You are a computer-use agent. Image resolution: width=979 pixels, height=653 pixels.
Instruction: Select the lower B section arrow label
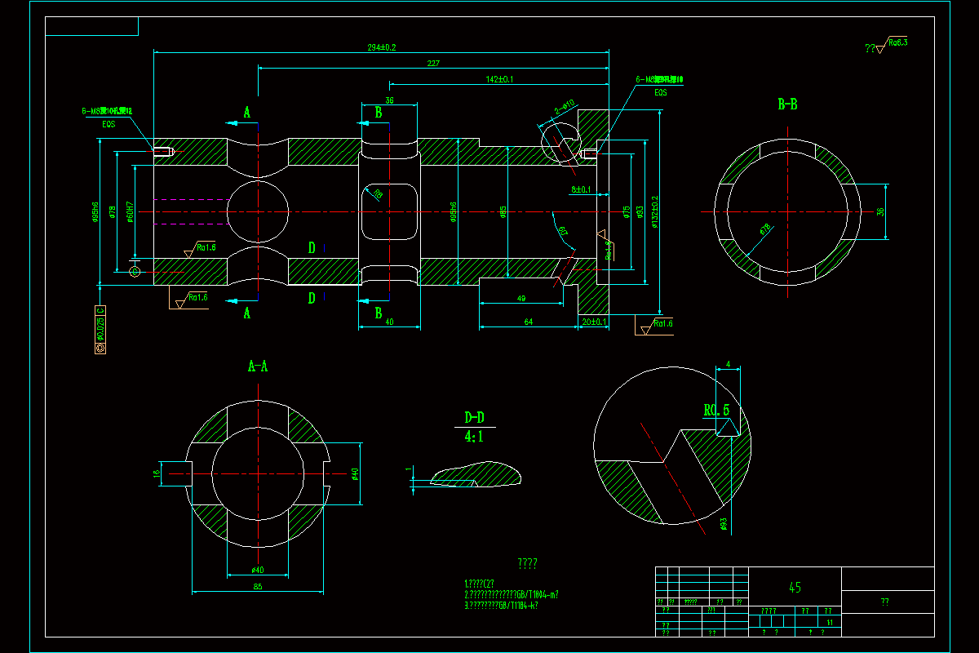click(378, 313)
